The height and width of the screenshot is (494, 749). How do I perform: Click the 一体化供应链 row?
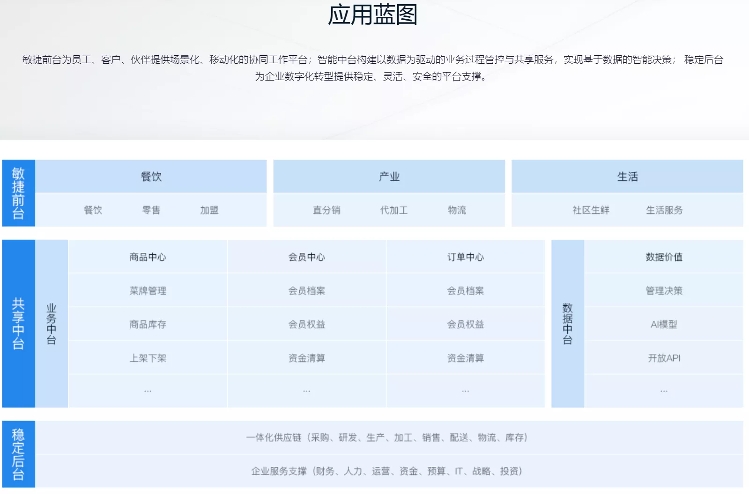tap(389, 437)
